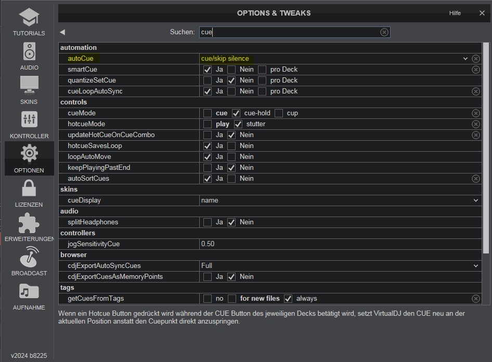The width and height of the screenshot is (492, 362).
Task: Enable splitHeadphones Ja checkbox
Action: [x=208, y=222]
